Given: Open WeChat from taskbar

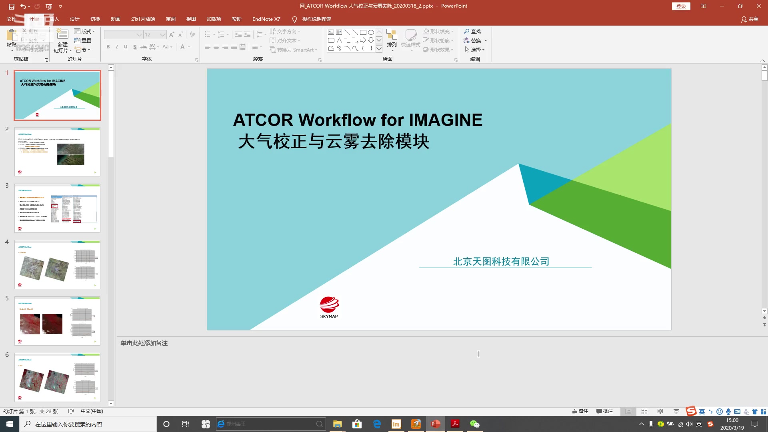Looking at the screenshot, I should pos(474,424).
